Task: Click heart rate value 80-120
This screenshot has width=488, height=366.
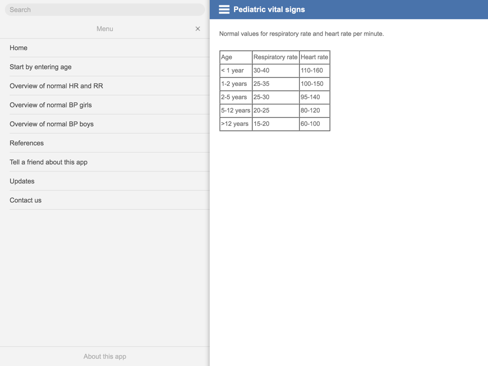Action: (x=314, y=110)
